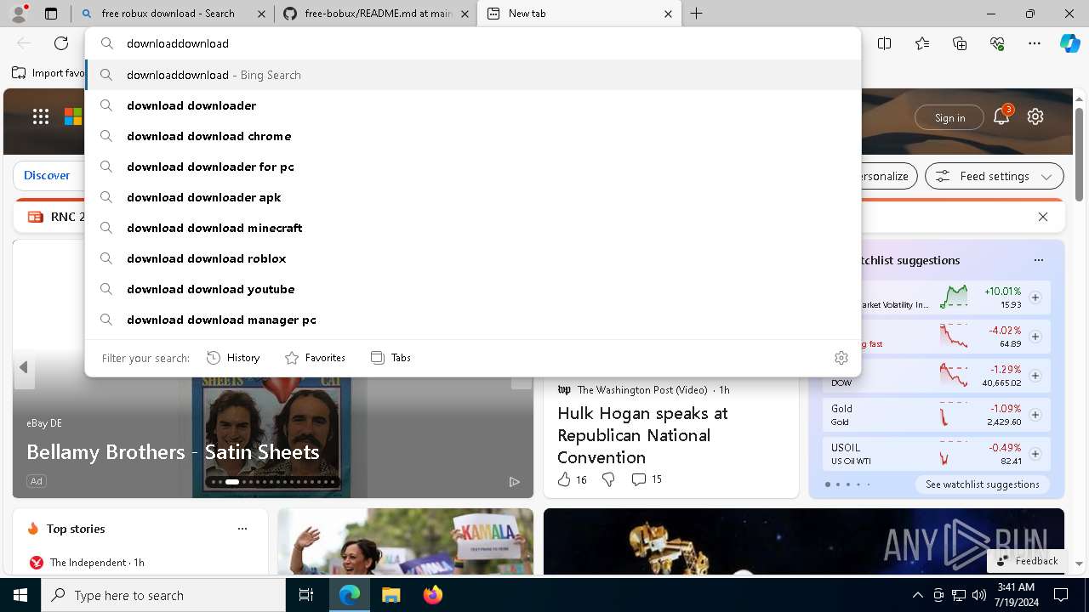Open address bar search settings gear
Image resolution: width=1089 pixels, height=612 pixels.
tap(841, 358)
